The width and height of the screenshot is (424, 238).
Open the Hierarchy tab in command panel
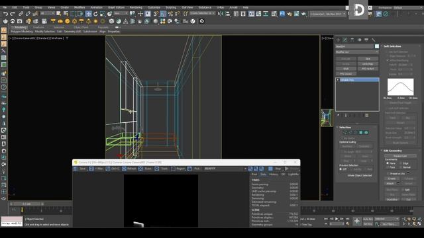tap(352, 40)
